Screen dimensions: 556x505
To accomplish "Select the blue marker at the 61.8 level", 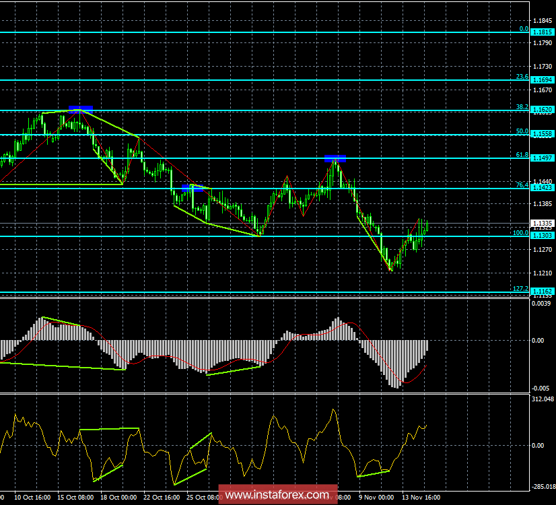I will click(335, 158).
